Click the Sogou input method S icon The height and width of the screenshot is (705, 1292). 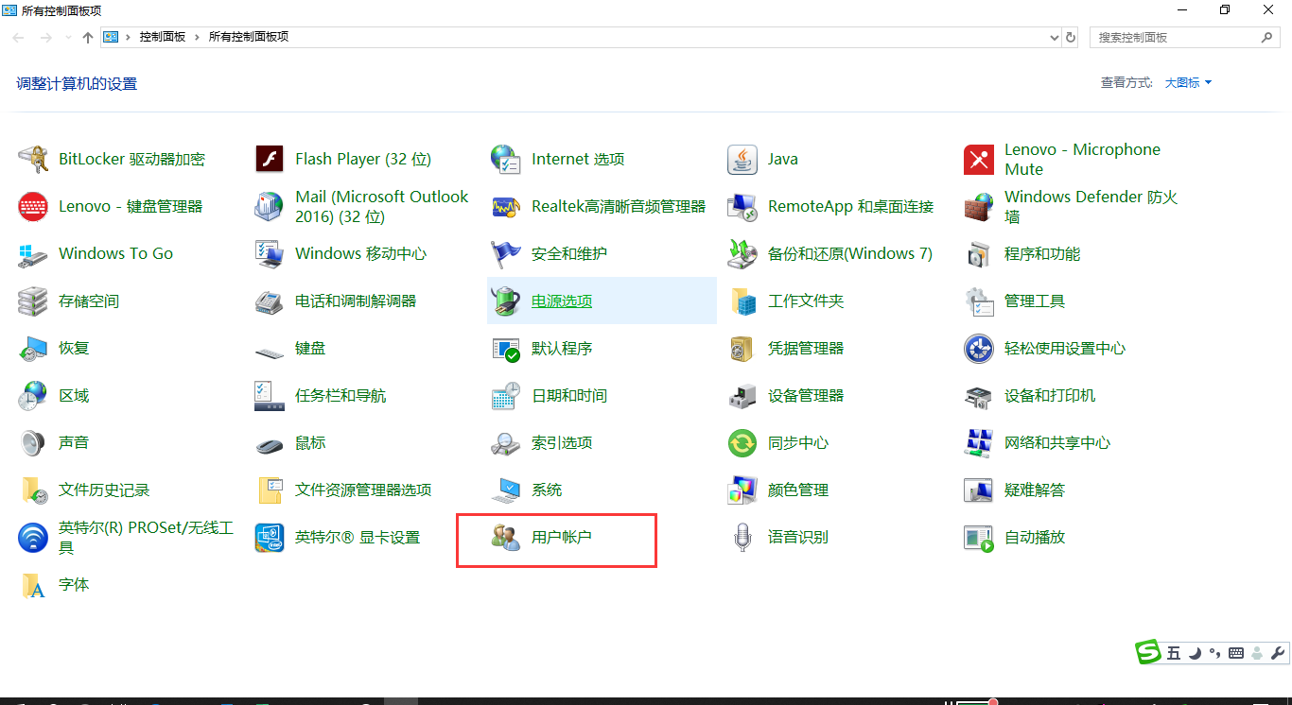[1148, 652]
